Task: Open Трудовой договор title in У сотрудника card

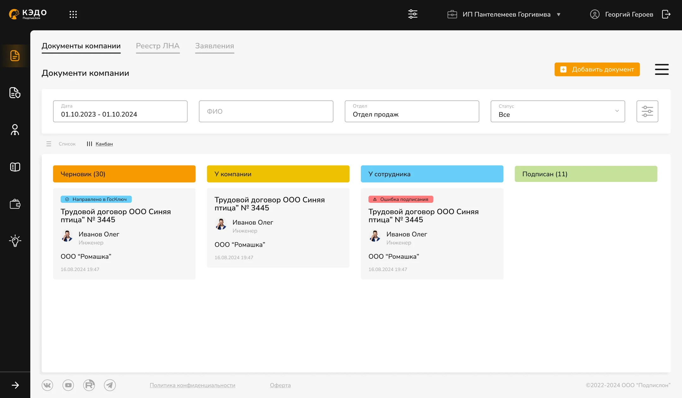Action: tap(424, 216)
